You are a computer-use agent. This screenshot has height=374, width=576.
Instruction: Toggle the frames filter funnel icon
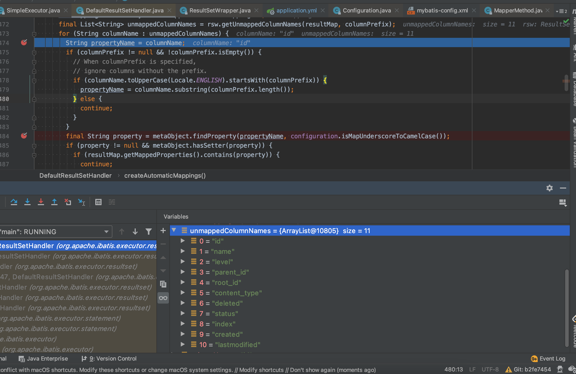point(149,232)
